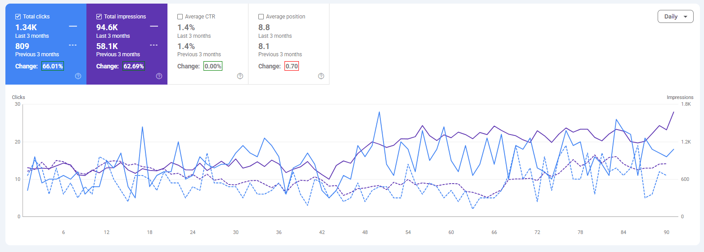704x252 pixels.
Task: Click the 0.70 position change badge
Action: [x=292, y=66]
